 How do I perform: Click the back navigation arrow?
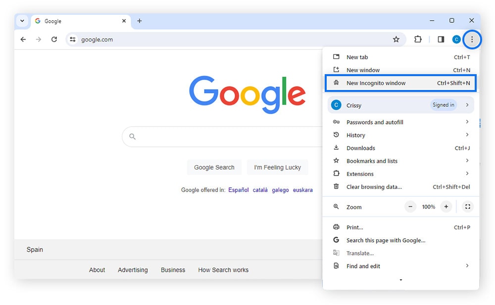tap(23, 40)
